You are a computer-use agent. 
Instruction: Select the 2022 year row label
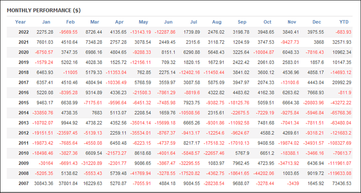coord(24,32)
